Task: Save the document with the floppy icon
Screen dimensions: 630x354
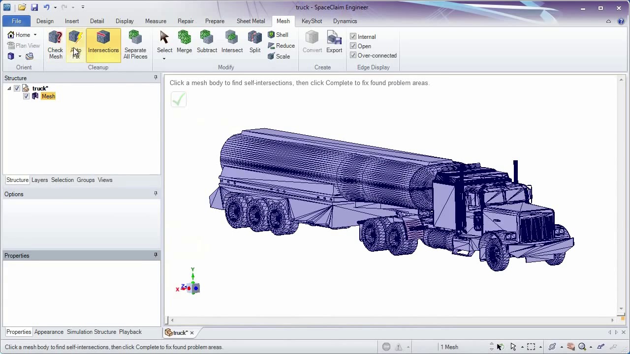Action: coord(34,7)
